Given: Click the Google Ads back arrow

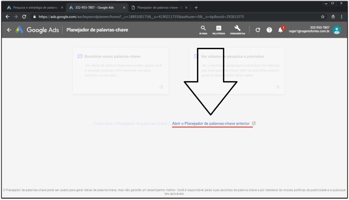Looking at the screenshot, I should click(9, 30).
